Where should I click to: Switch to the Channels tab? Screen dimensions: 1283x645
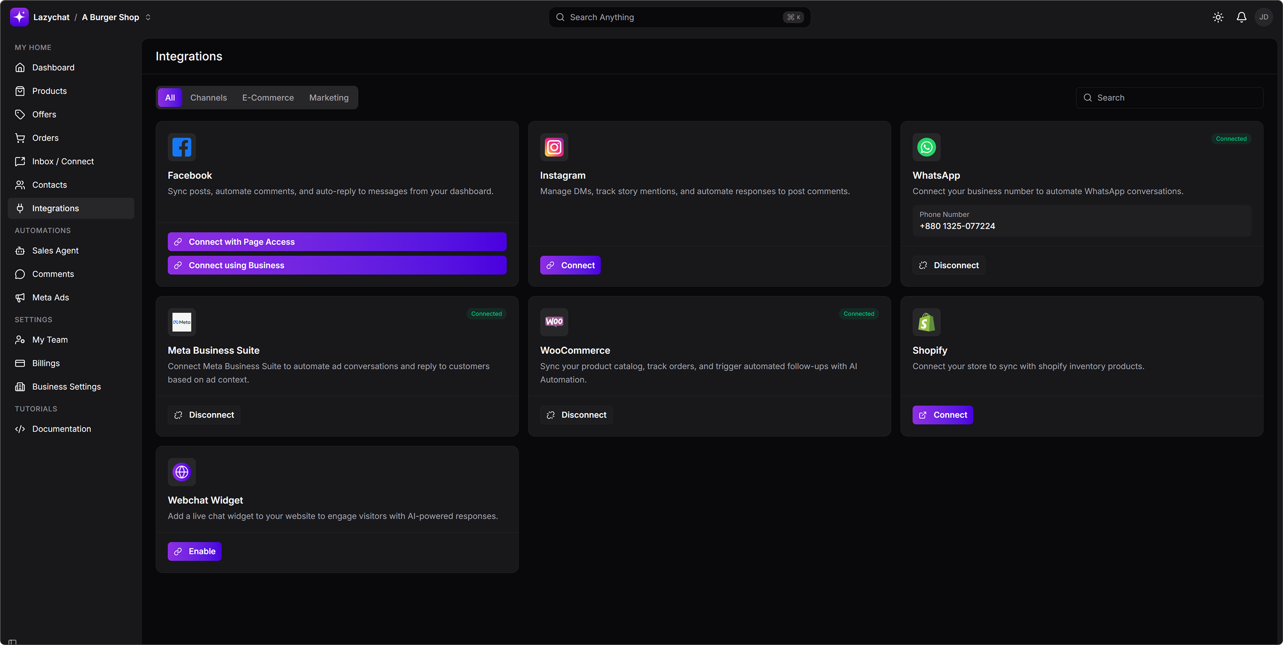(208, 98)
